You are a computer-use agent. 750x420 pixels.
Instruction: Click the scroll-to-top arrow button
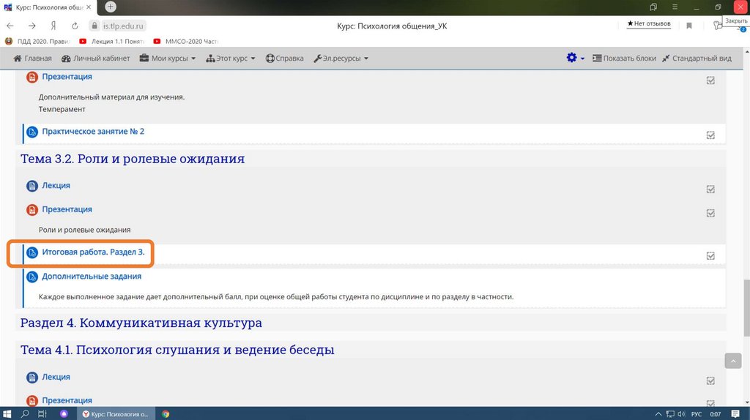coord(733,361)
